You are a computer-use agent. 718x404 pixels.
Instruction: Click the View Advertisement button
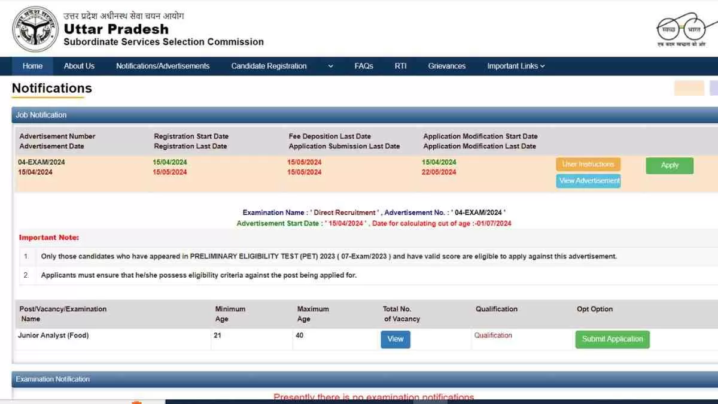coord(589,181)
